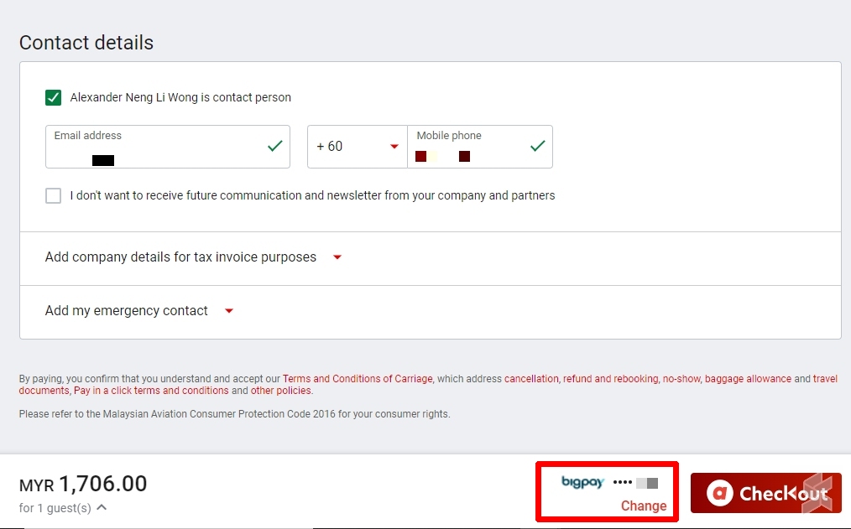851x529 pixels.
Task: Open Terms and Conditions of Carriage link
Action: [358, 379]
